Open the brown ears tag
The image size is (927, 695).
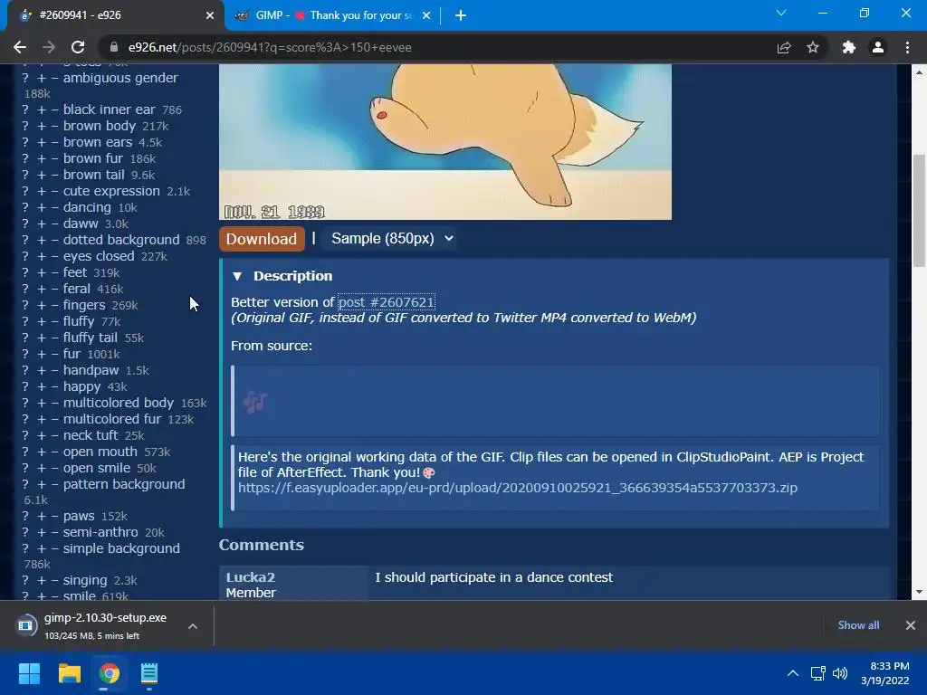[98, 142]
